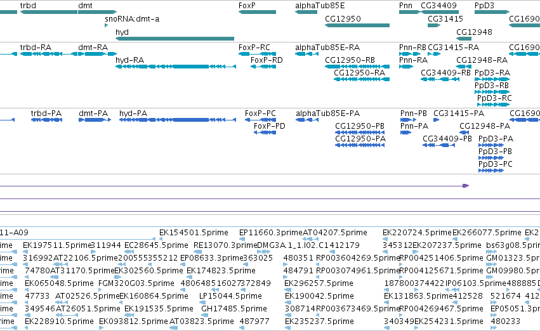540x331 pixels.
Task: Open the PpD3-PB protein label
Action: (x=495, y=152)
